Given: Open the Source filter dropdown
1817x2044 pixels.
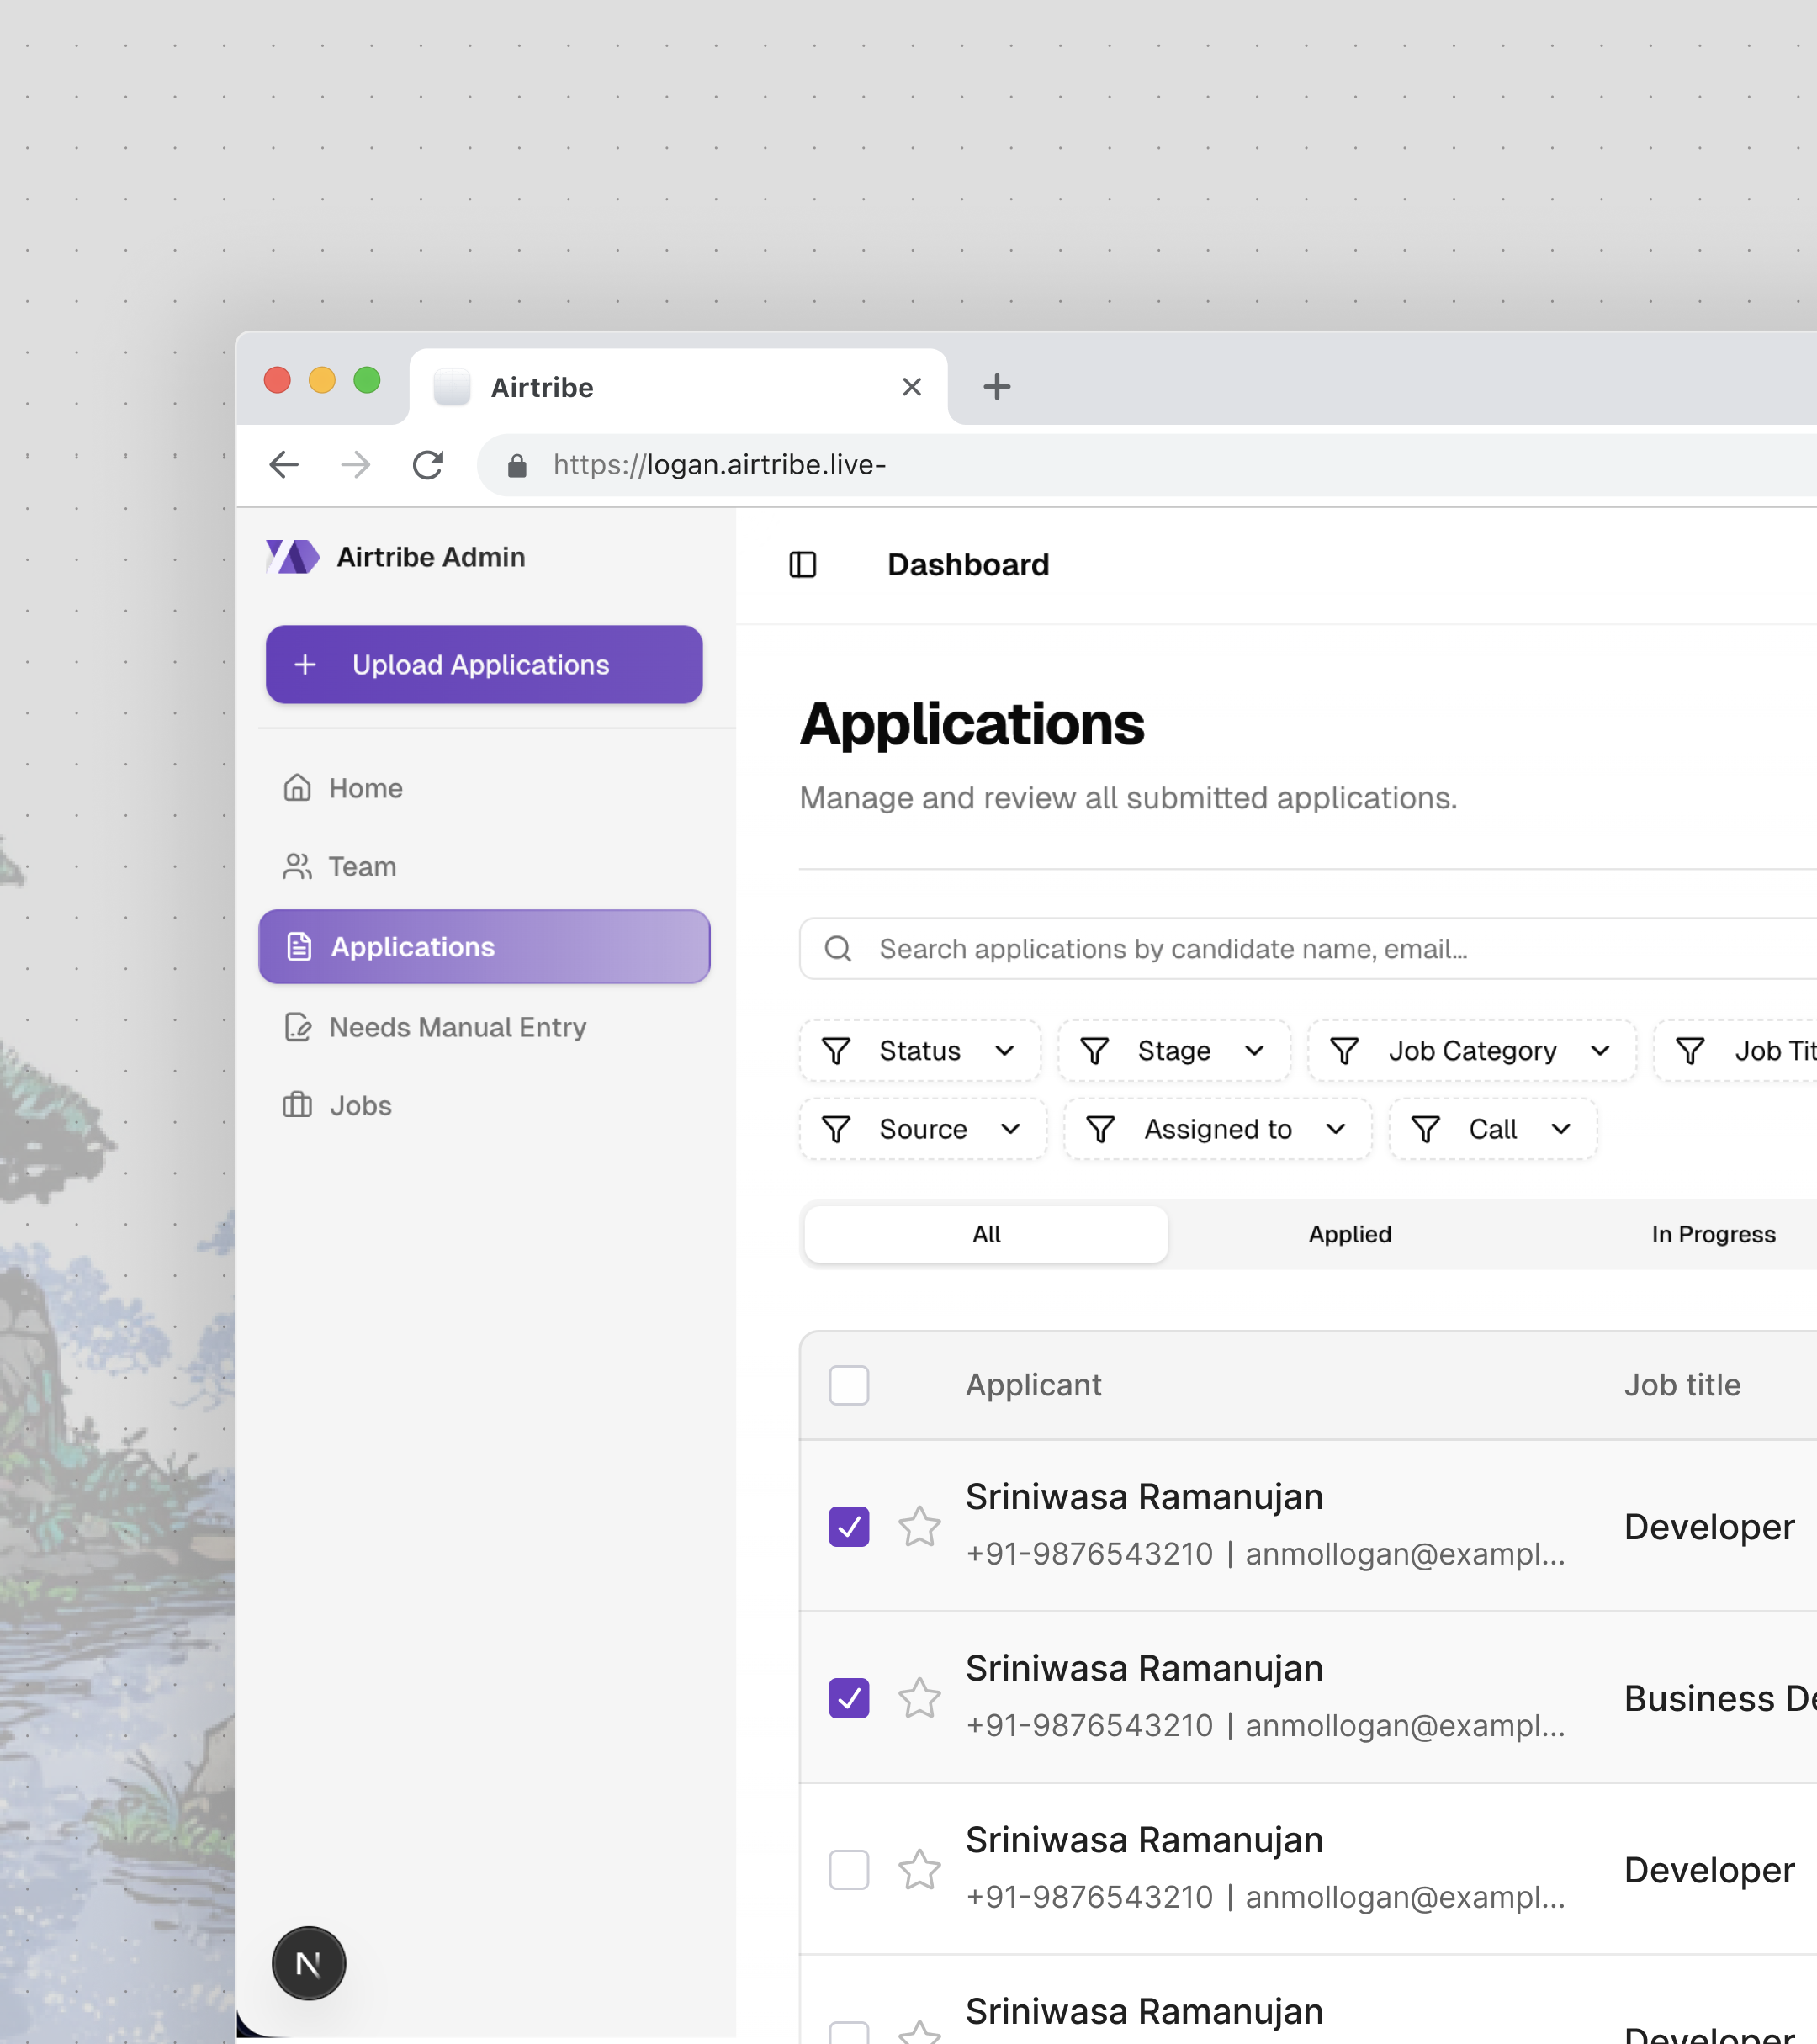Looking at the screenshot, I should [922, 1129].
